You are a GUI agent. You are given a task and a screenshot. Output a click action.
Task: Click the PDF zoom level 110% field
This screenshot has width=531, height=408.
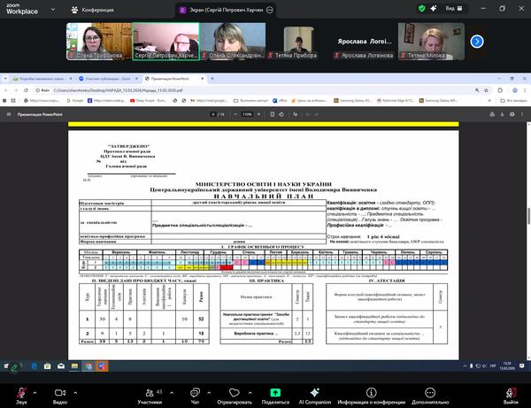[x=244, y=114]
